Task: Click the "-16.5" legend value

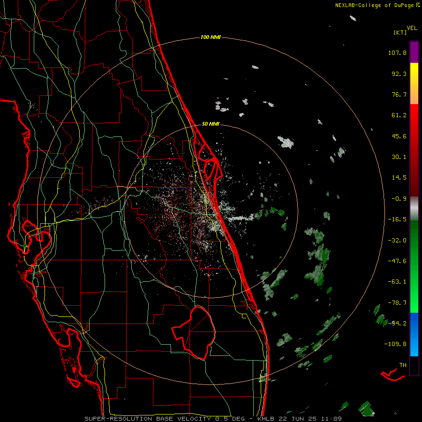Action: [397, 219]
